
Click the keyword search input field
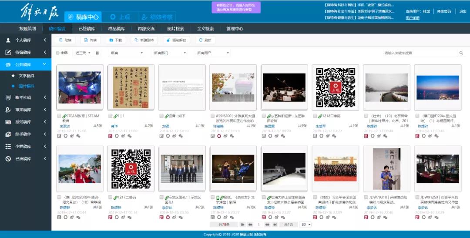click(x=418, y=53)
